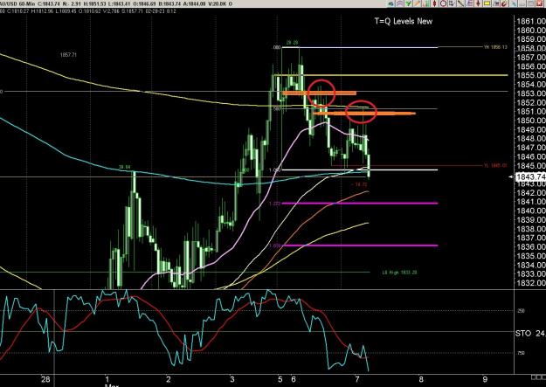The height and width of the screenshot is (387, 546).
Task: Click the blue left-arrows icon in toolbar
Action: pos(391,3)
